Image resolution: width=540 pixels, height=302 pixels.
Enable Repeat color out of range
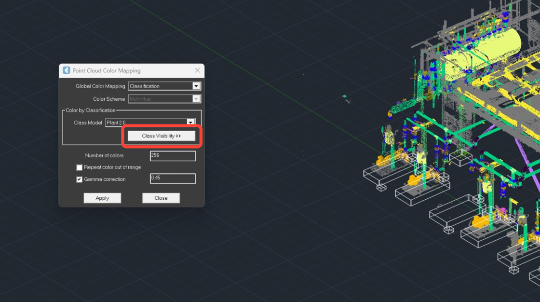[x=79, y=167]
